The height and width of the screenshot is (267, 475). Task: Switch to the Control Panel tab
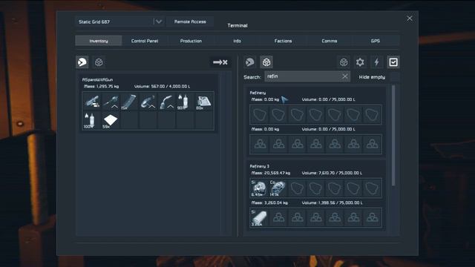click(145, 41)
